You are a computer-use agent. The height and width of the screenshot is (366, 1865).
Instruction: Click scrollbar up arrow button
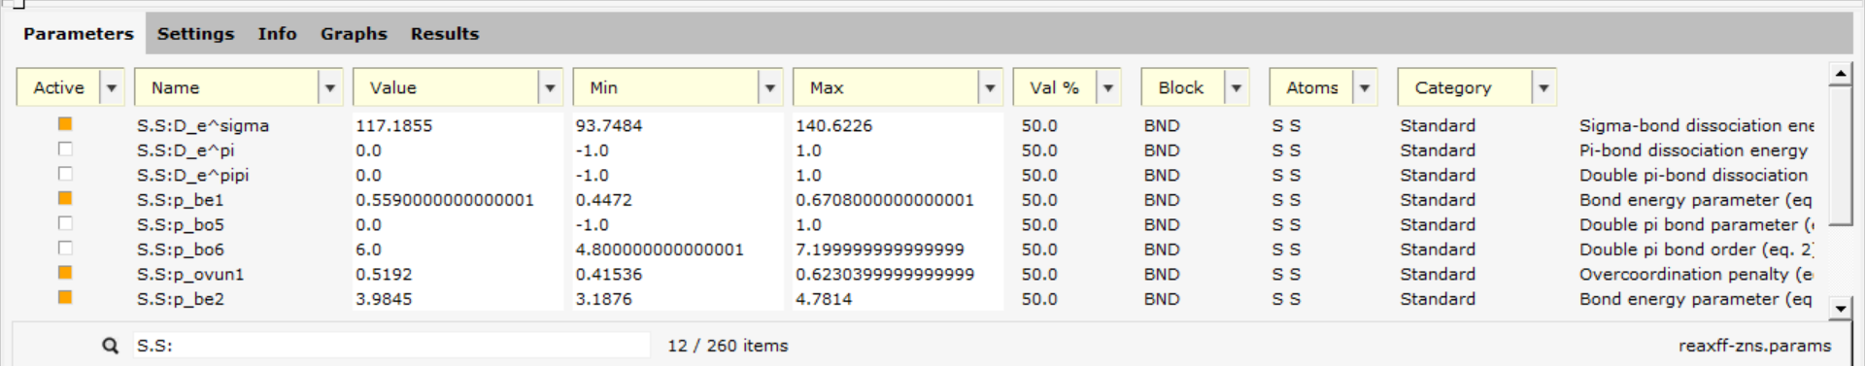1840,74
